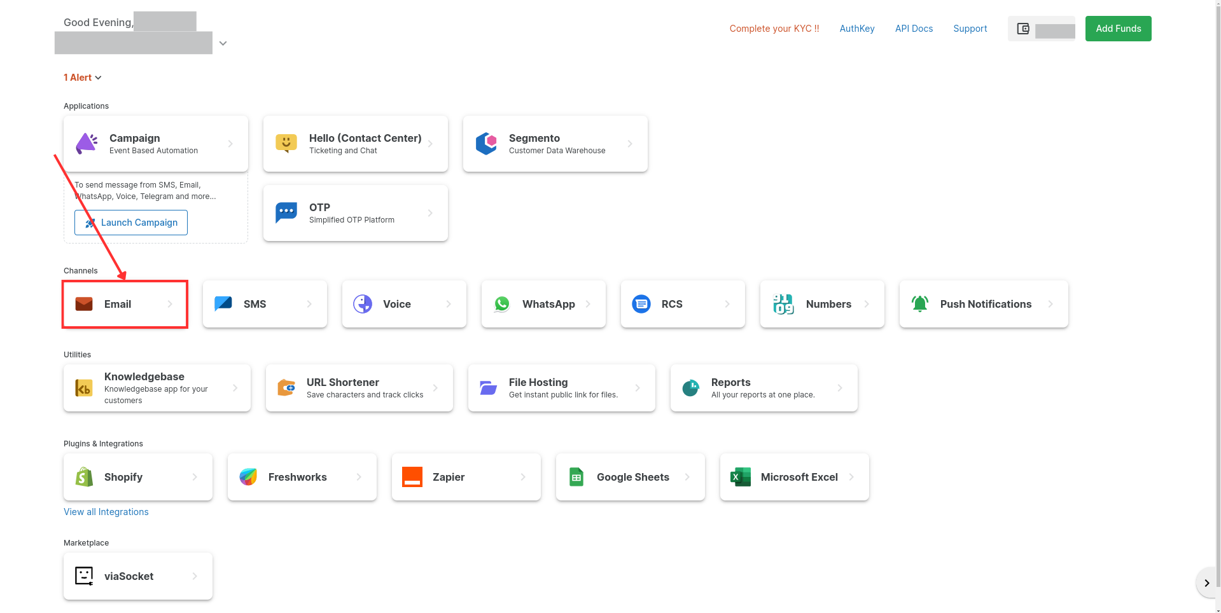The image size is (1221, 613).
Task: Open the AuthKey link
Action: 857,29
